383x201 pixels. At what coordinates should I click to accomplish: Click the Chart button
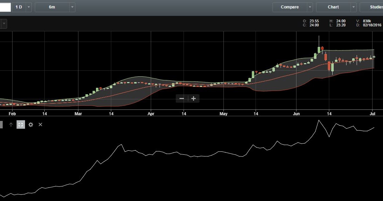pyautogui.click(x=333, y=7)
